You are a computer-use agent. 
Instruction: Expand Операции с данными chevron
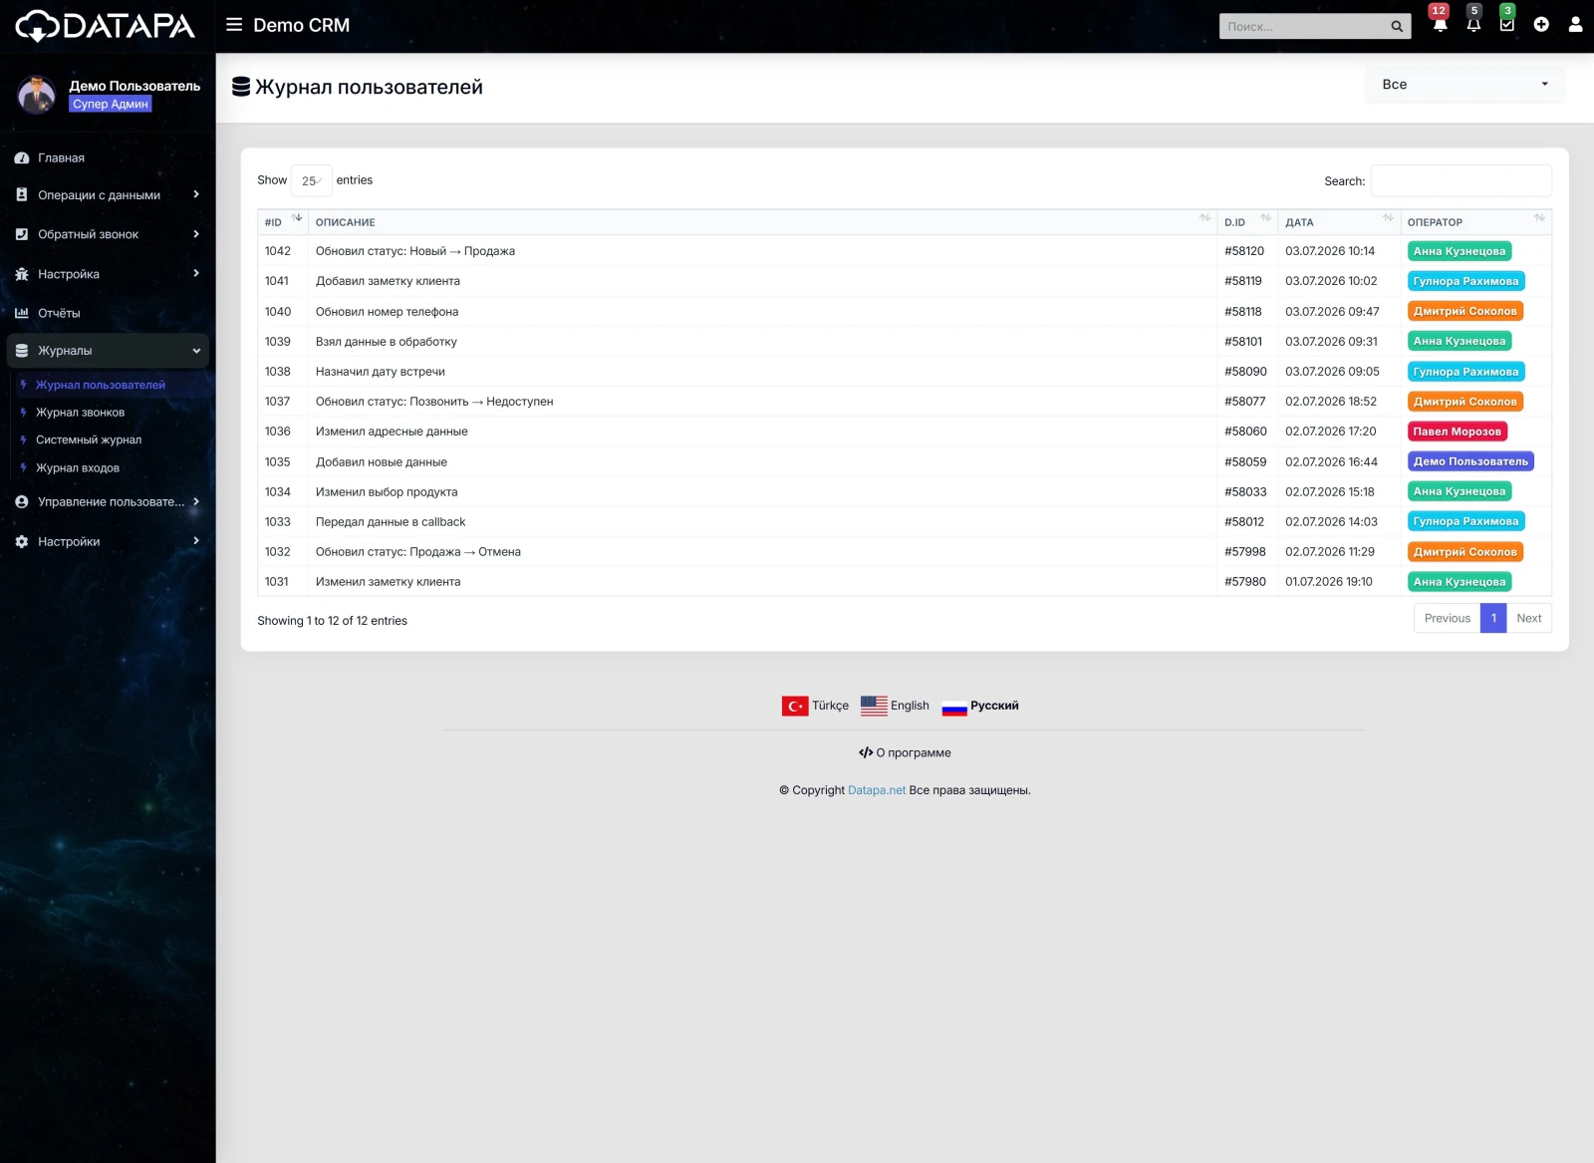[x=196, y=195]
